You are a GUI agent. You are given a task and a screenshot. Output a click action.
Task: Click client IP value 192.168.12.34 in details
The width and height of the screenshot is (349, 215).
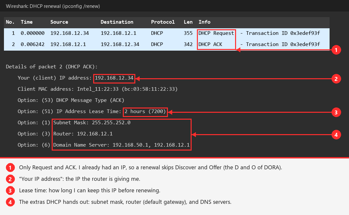(114, 78)
